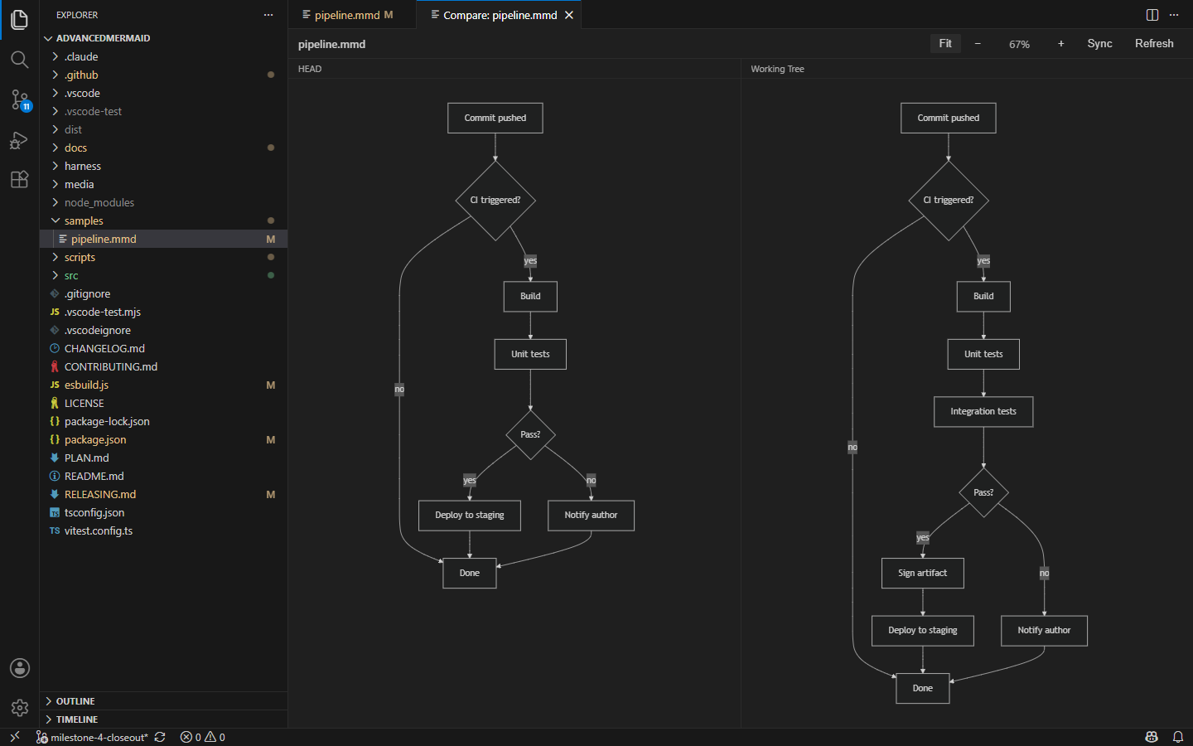The width and height of the screenshot is (1193, 746).
Task: Open package-lock.json file
Action: 163,421
